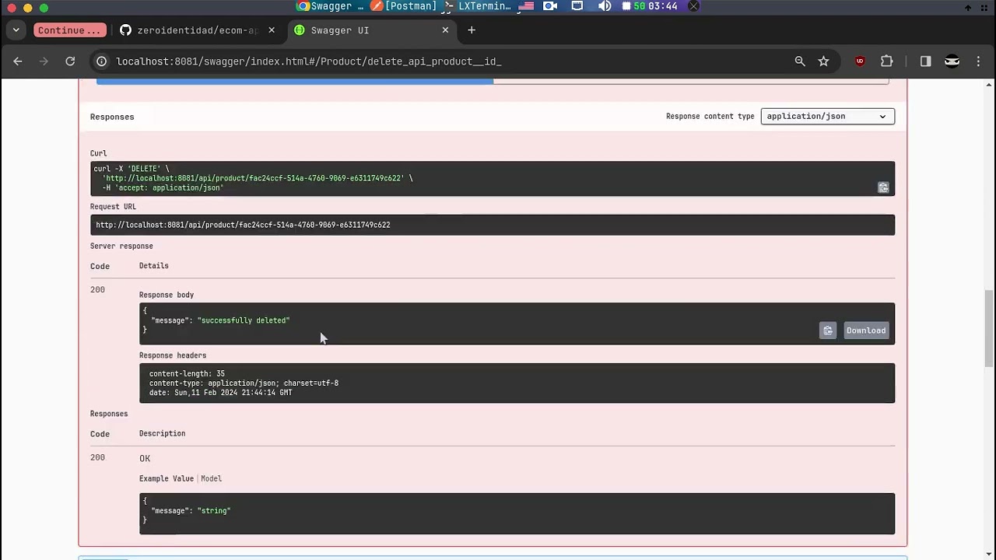Click the Curl section label
Image resolution: width=996 pixels, height=560 pixels.
click(98, 154)
